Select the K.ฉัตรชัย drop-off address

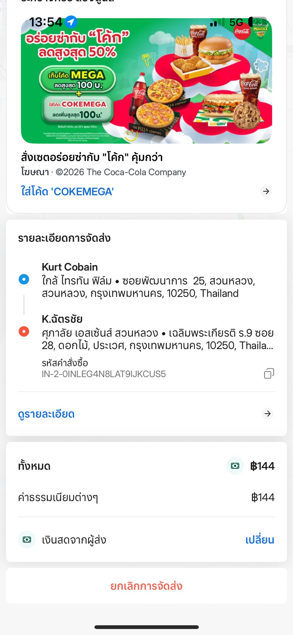tap(157, 332)
